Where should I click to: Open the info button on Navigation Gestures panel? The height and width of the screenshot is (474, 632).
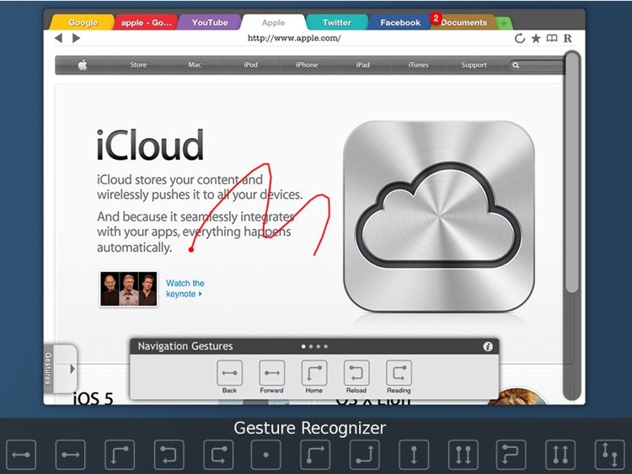(x=487, y=346)
